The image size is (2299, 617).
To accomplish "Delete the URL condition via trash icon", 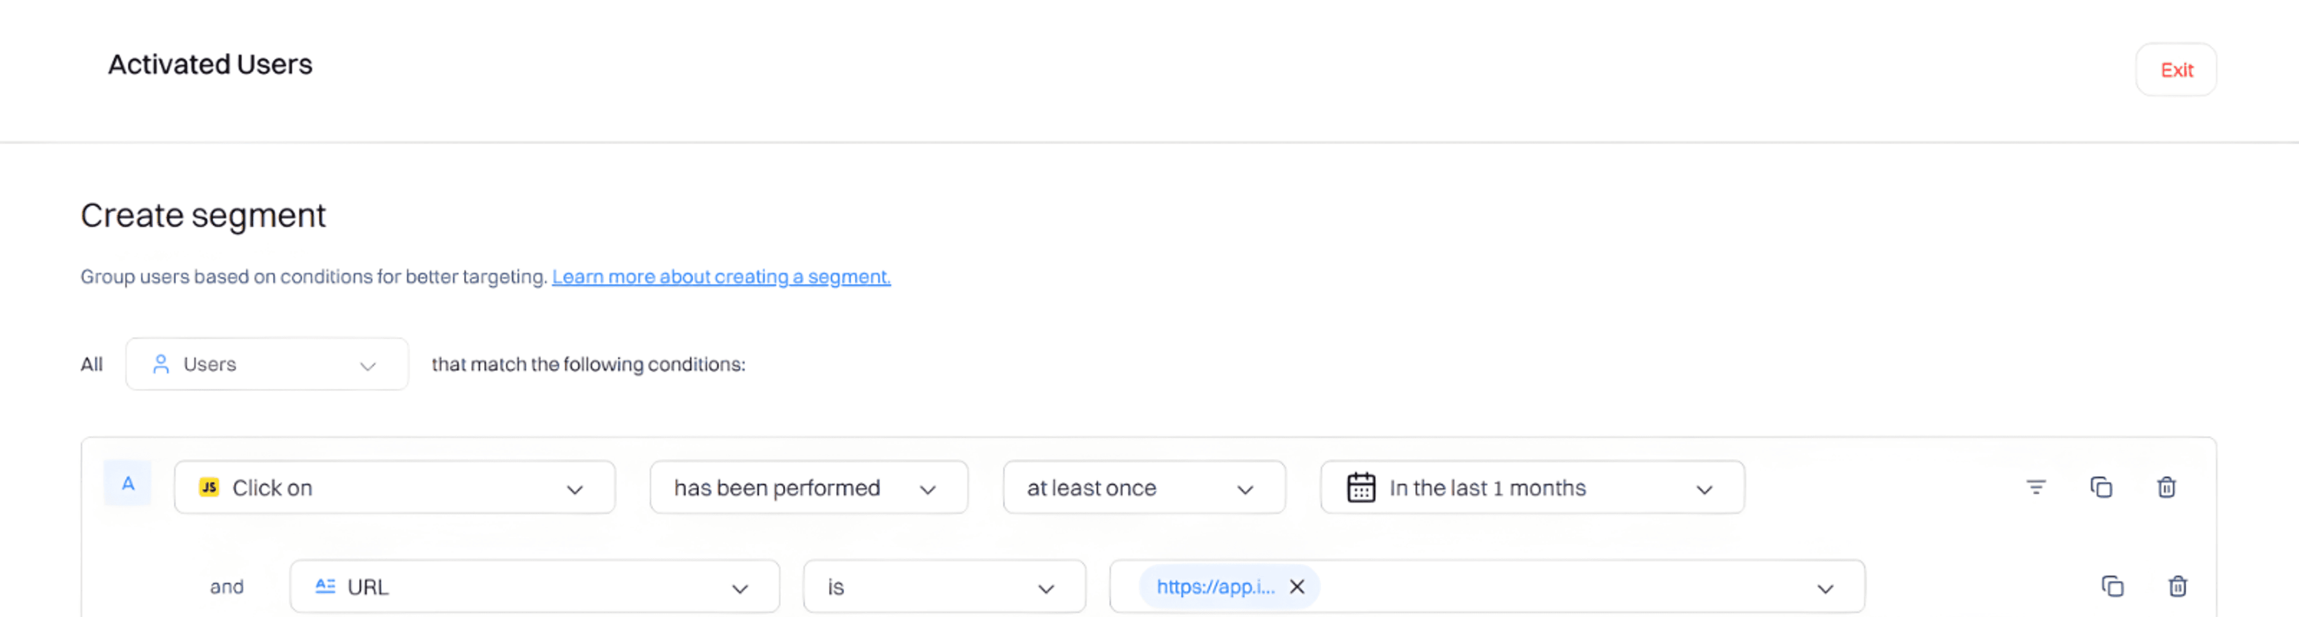I will (x=2179, y=587).
